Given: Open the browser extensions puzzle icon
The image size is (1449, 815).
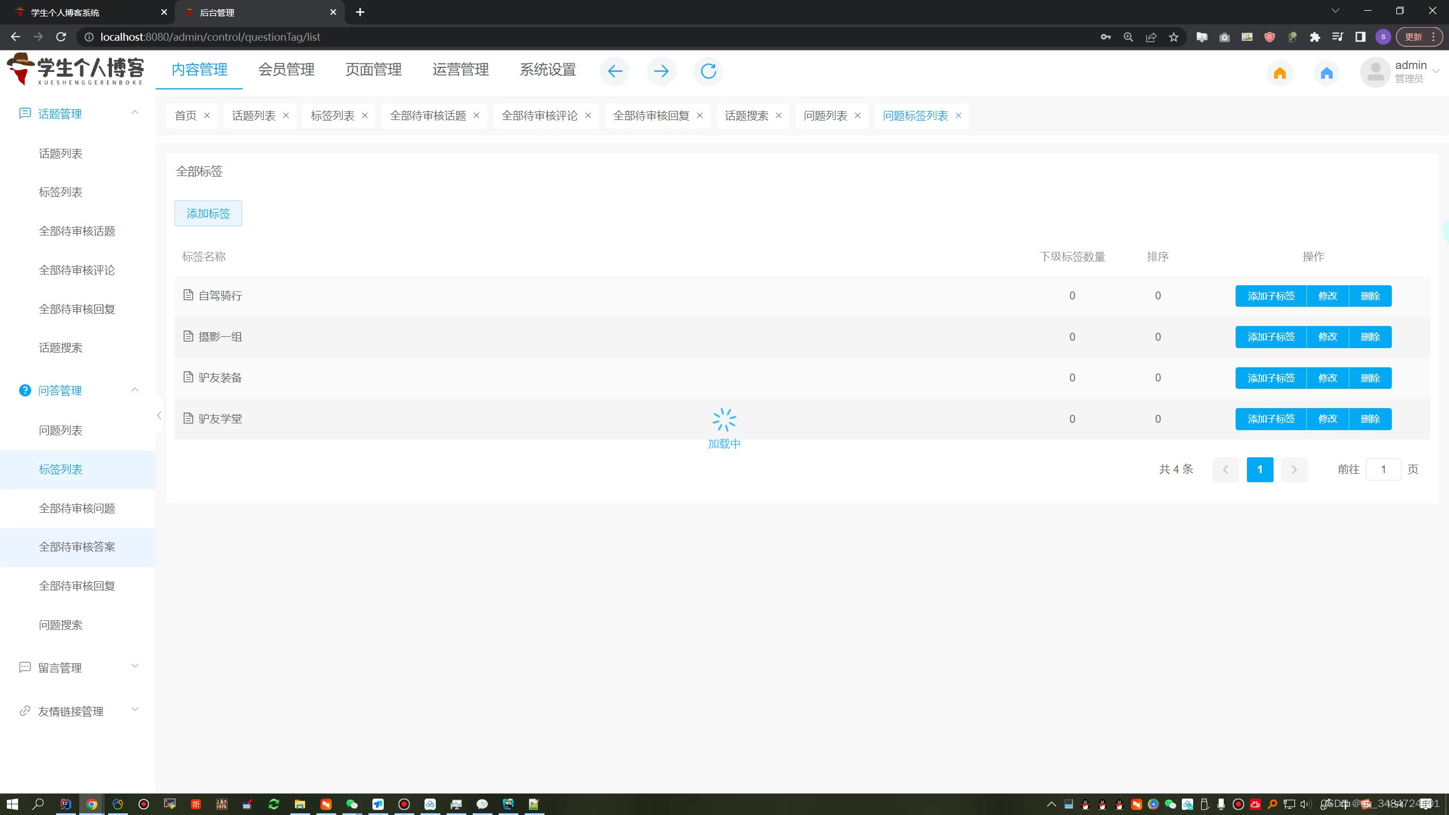Looking at the screenshot, I should point(1315,37).
